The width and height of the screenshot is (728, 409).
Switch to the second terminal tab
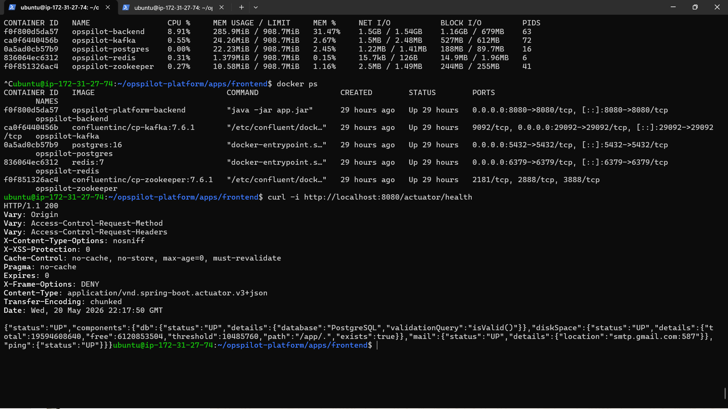point(173,7)
